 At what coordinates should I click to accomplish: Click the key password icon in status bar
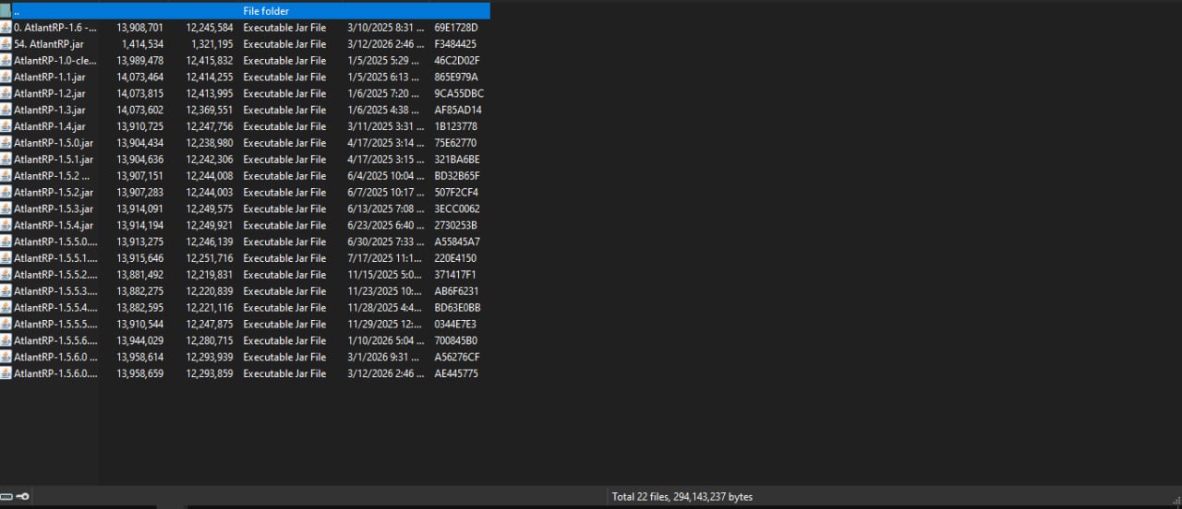(x=22, y=497)
